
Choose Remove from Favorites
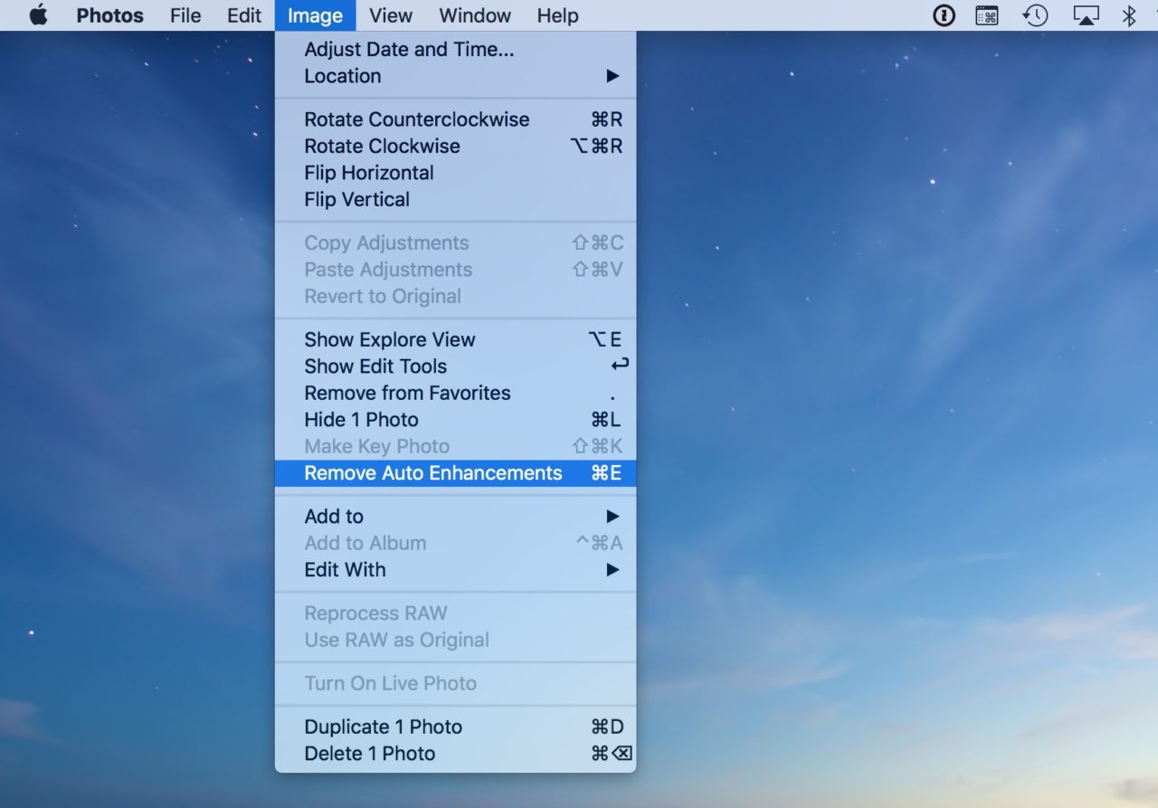[455, 393]
